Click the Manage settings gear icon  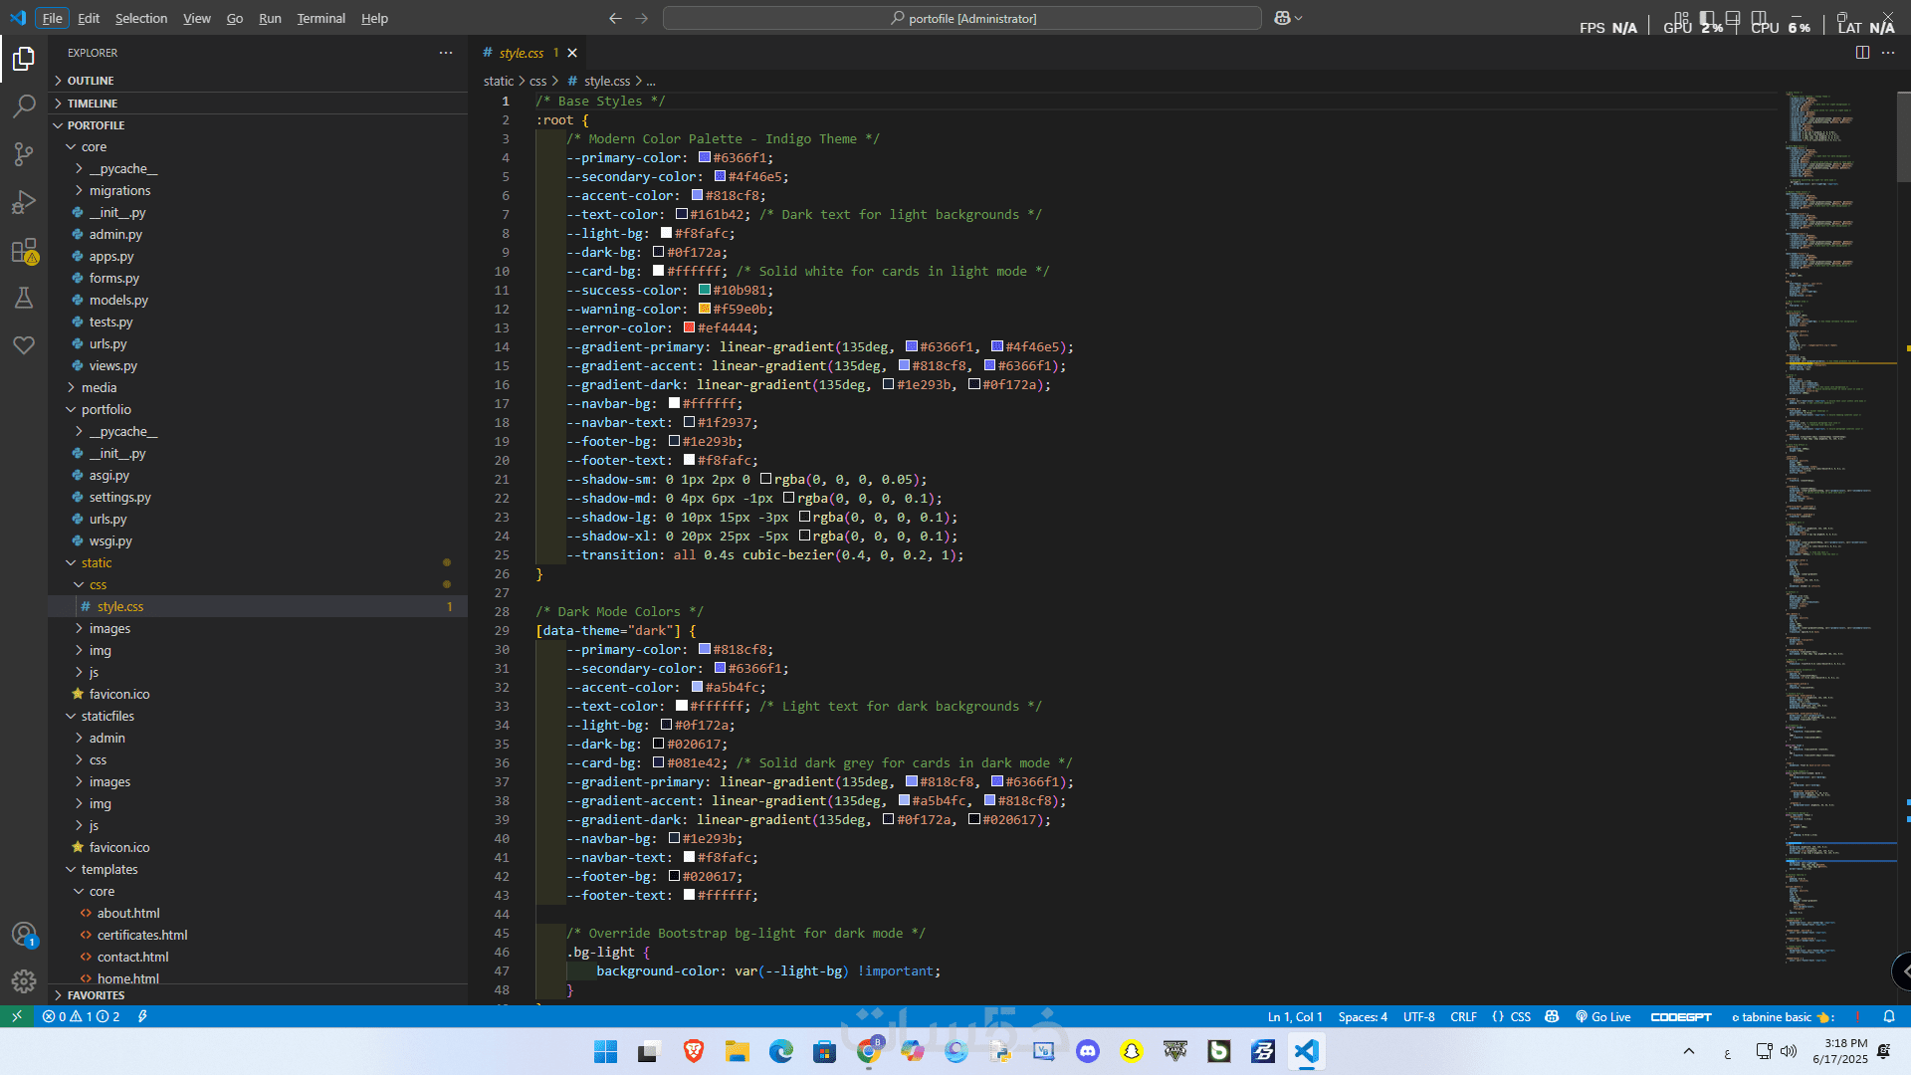point(24,981)
